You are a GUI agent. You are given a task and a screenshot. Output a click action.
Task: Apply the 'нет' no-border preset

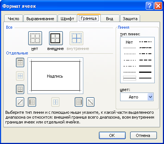[x=35, y=38]
